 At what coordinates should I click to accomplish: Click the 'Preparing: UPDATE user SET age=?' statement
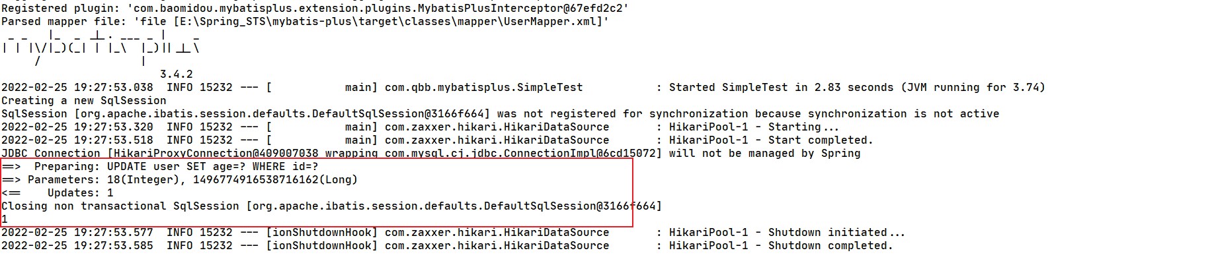point(175,166)
